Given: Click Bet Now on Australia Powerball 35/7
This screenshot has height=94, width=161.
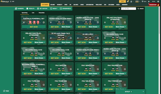Looking at the screenshot, I should [34, 27].
